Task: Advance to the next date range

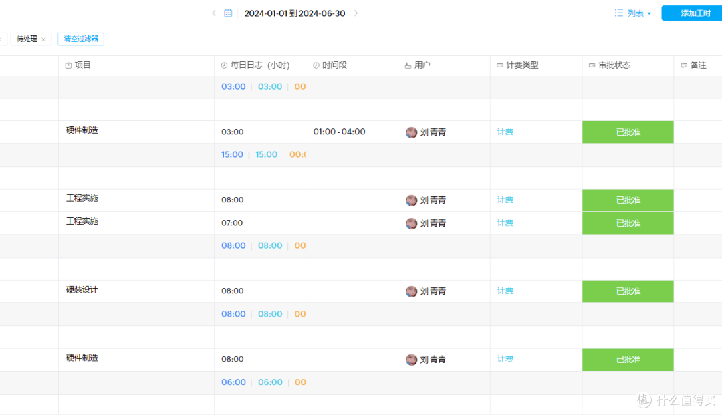Action: coord(356,13)
